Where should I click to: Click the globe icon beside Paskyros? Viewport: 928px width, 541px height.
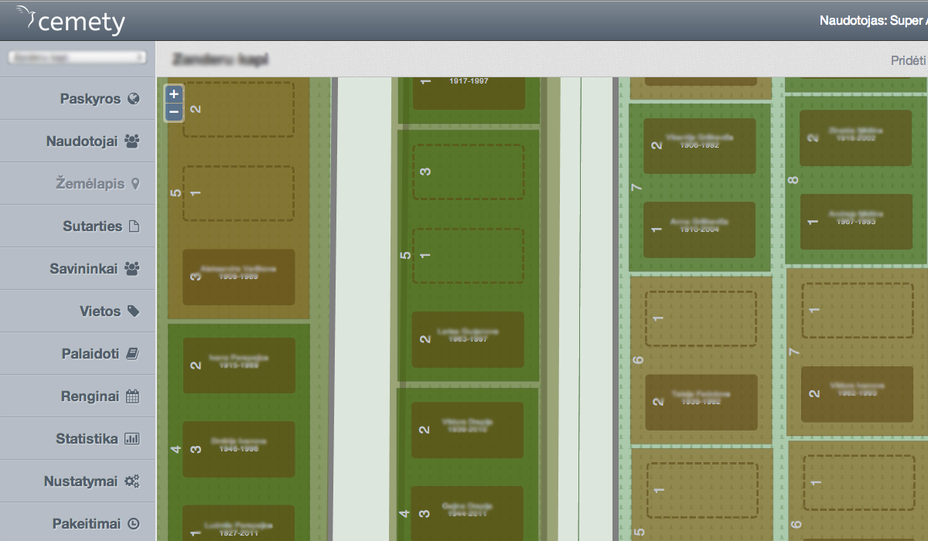click(x=134, y=99)
